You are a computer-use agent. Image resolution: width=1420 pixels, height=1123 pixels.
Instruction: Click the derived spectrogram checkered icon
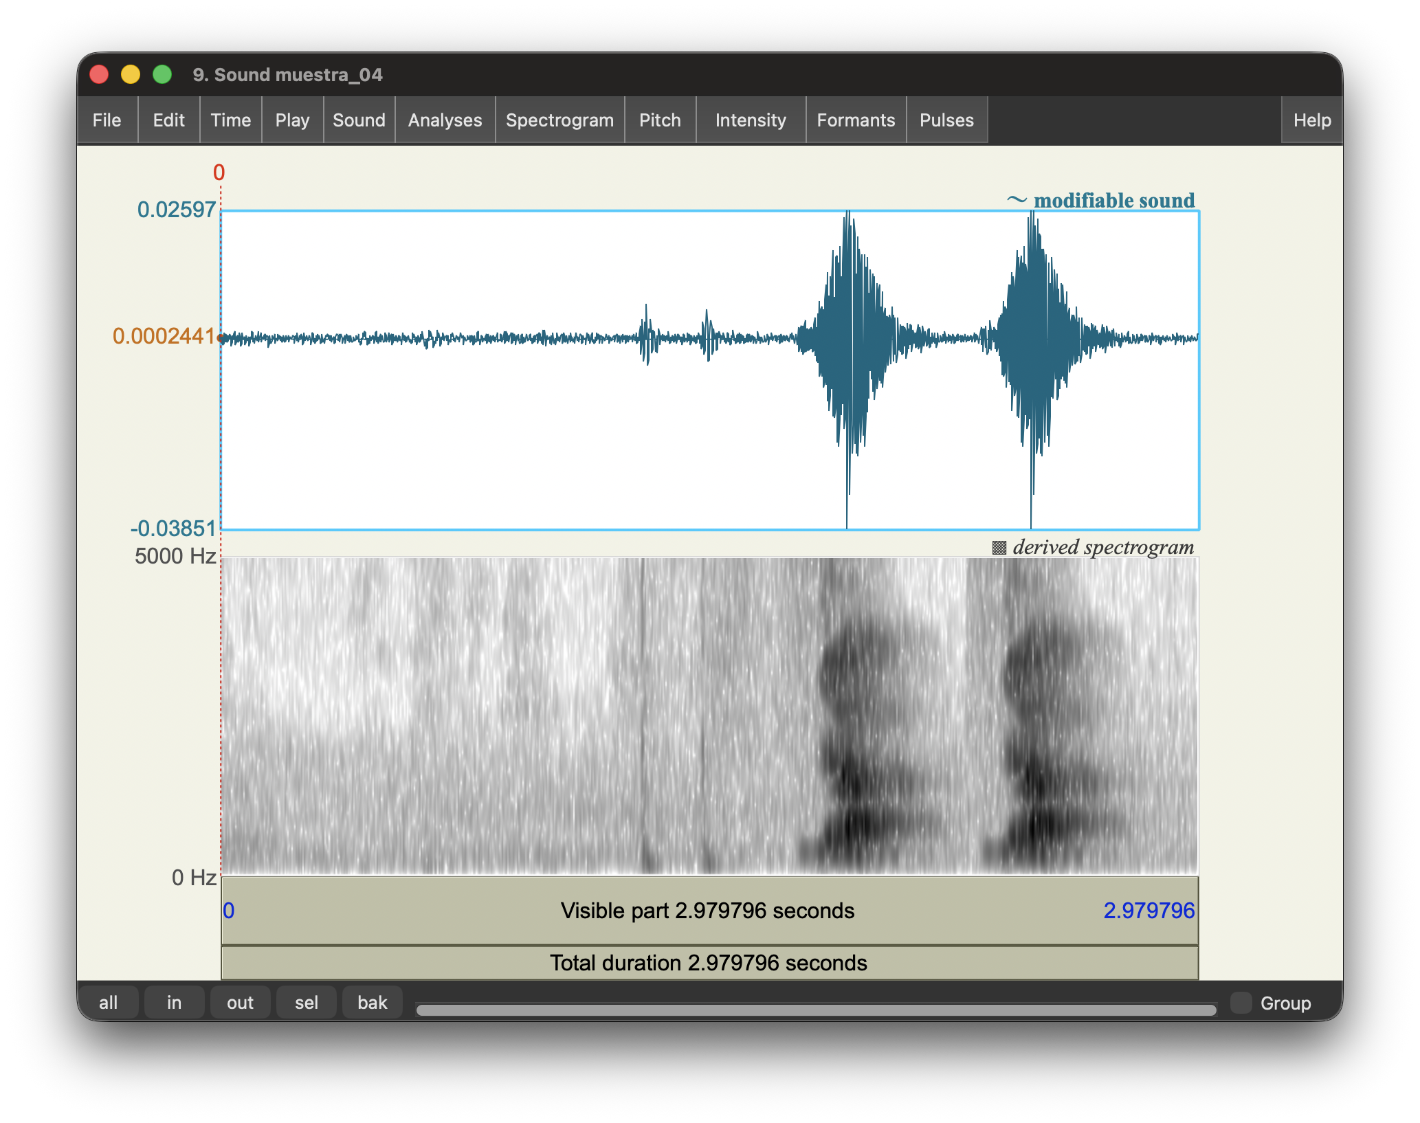coord(999,547)
